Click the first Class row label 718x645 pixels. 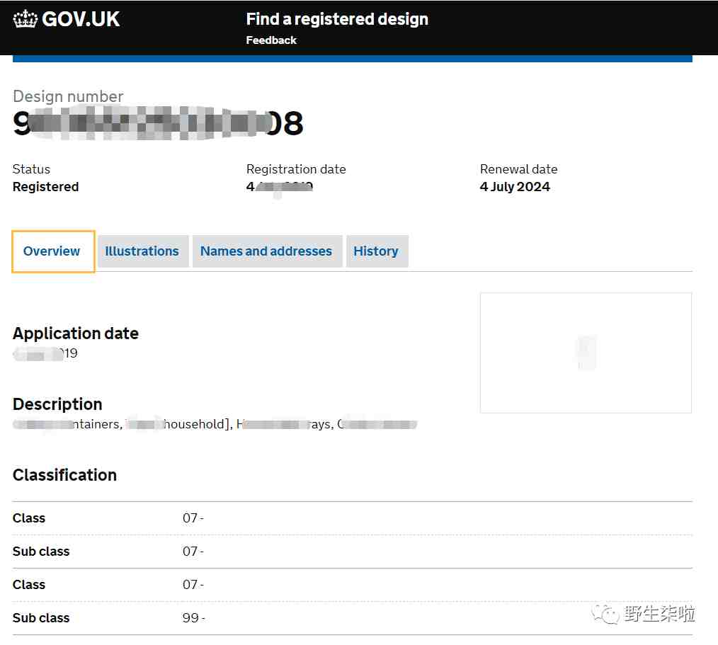coord(29,518)
